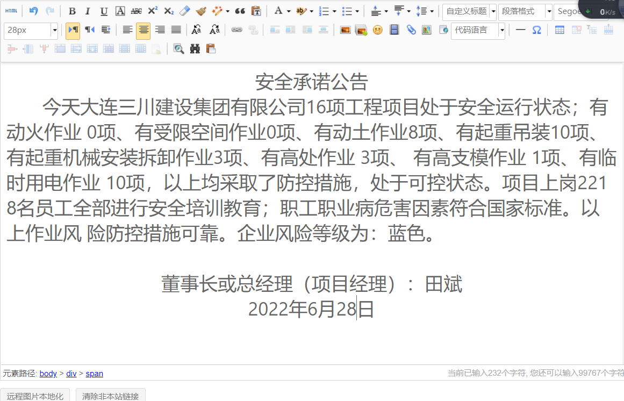
Task: Open the line spacing options arrow
Action: (432, 11)
